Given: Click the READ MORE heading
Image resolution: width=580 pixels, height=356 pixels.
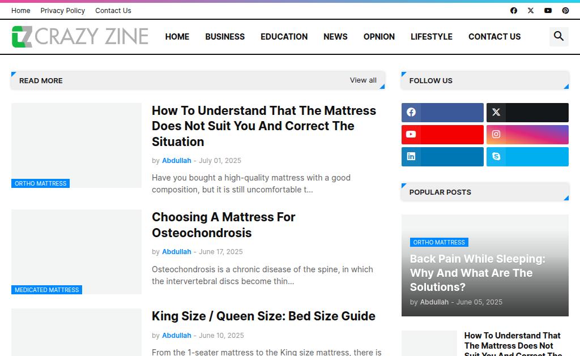Looking at the screenshot, I should click(41, 80).
